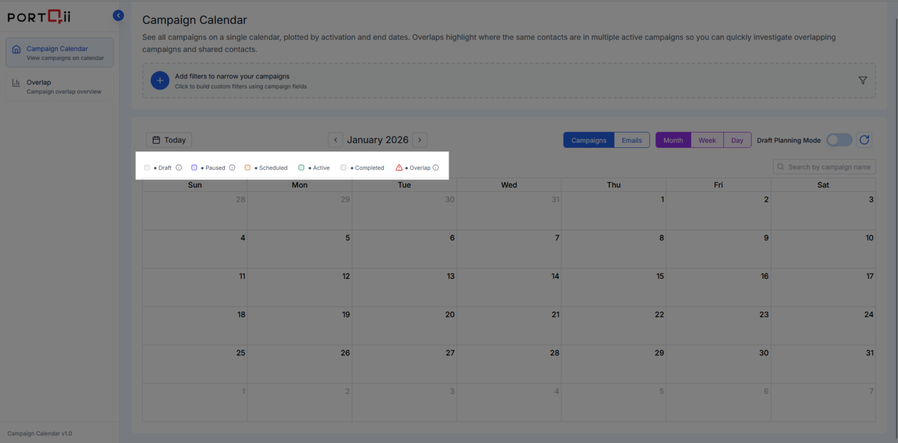Click the green Active color swatch
The height and width of the screenshot is (443, 898).
[301, 168]
